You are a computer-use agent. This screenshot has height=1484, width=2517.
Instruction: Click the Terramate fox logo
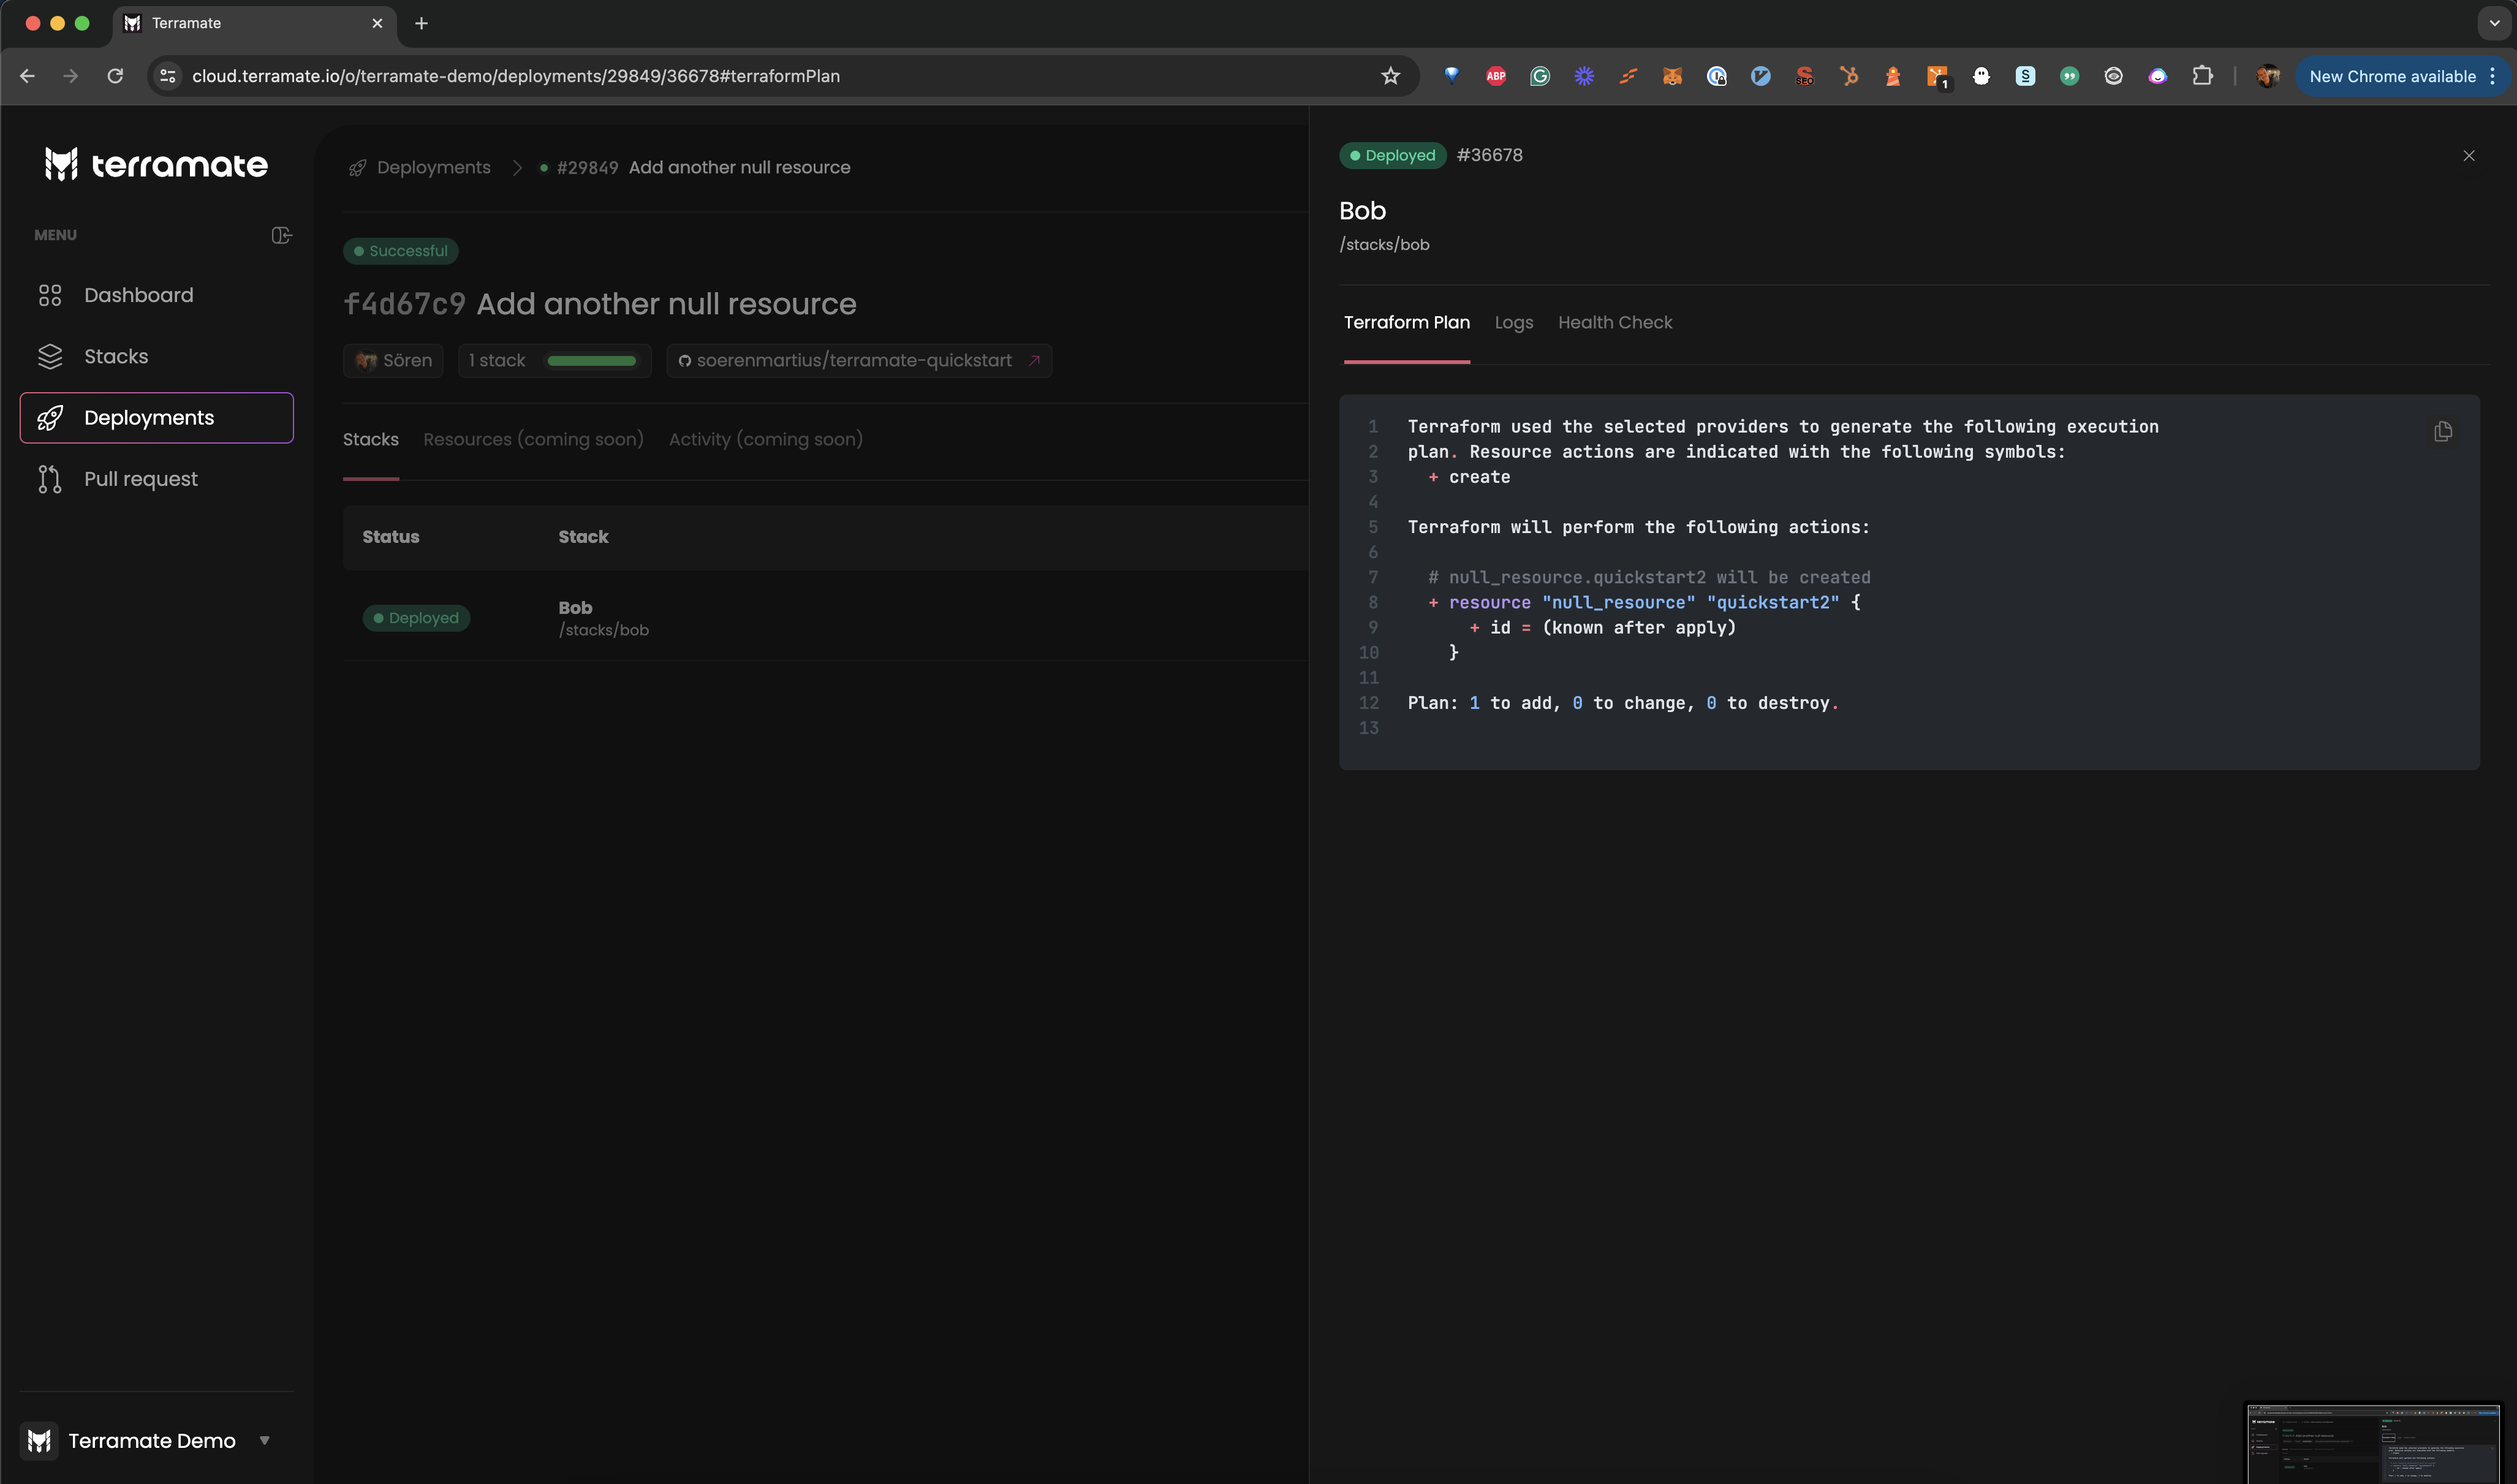pos(60,163)
